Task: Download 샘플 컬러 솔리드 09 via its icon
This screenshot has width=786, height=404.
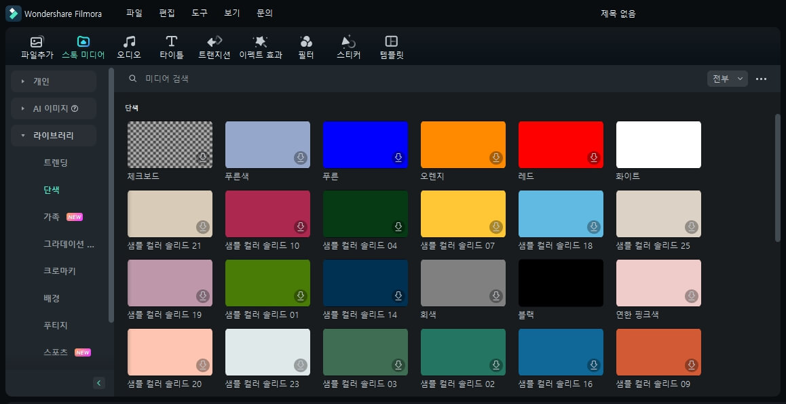Action: (x=691, y=365)
